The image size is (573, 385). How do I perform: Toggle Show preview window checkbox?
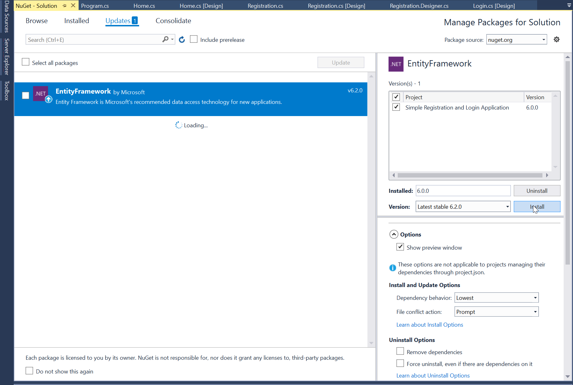pyautogui.click(x=400, y=247)
